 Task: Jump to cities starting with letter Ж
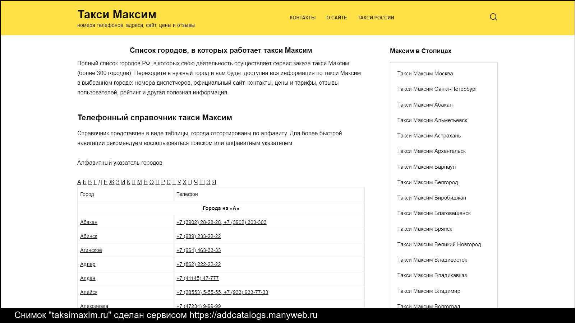click(112, 182)
